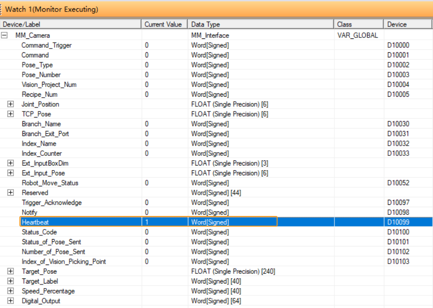The height and width of the screenshot is (308, 433).
Task: Select the highlighted Heartbeat label
Action: [x=35, y=222]
